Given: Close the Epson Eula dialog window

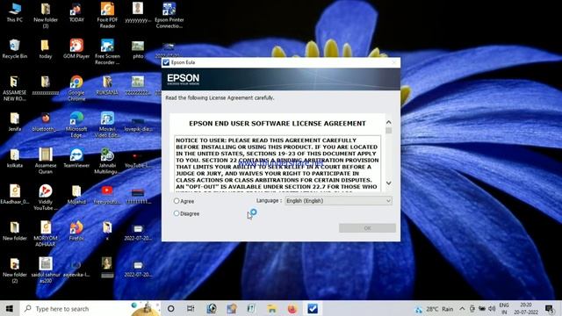Looking at the screenshot, I should (x=394, y=62).
